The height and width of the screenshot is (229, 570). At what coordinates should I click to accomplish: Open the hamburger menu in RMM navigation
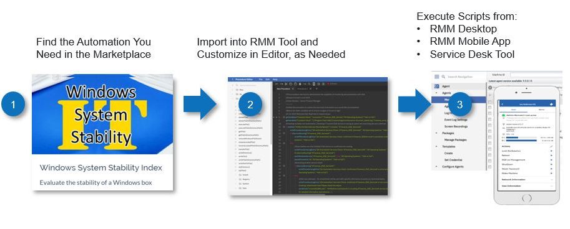(436, 77)
